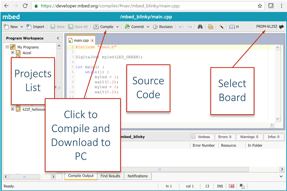
Task: Click the Format Code wand icon
Action: [221, 27]
